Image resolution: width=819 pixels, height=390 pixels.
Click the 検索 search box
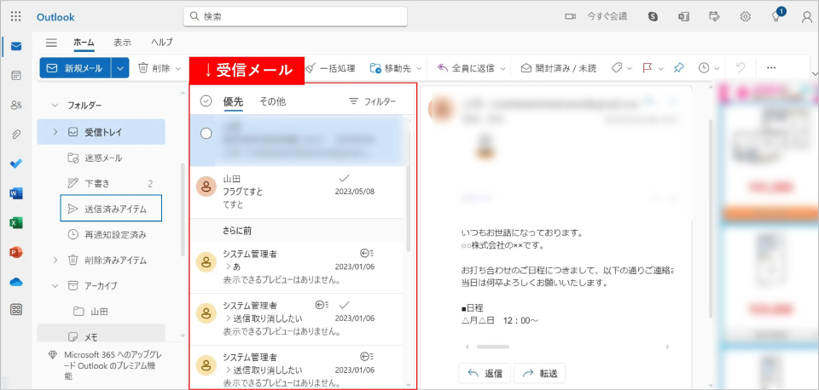[295, 17]
